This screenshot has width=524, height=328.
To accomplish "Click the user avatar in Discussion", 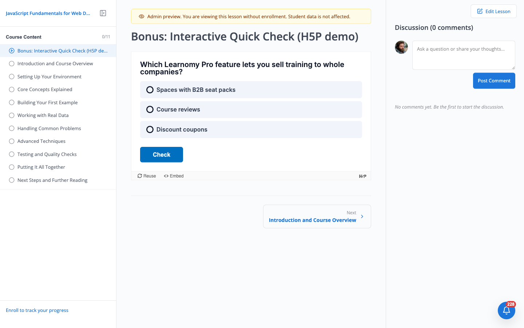I will tap(401, 47).
